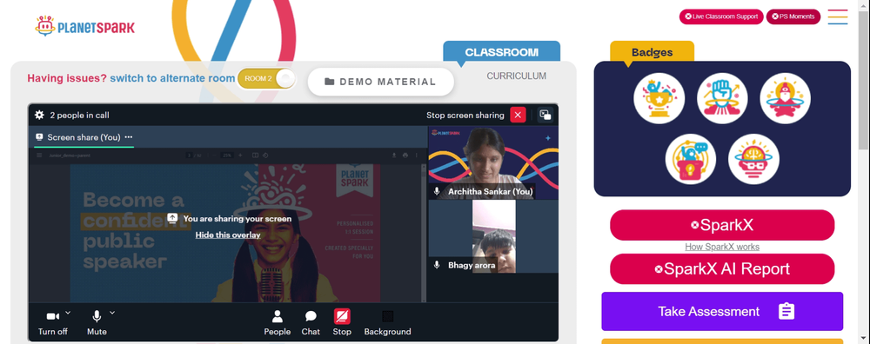
Task: Click Bhagy arora microphone indicator
Action: [x=438, y=265]
